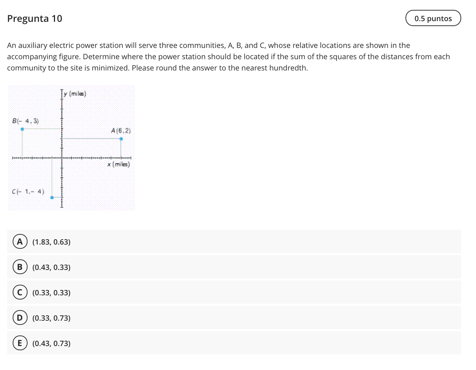Click the blue dot for point B
The image size is (476, 370).
22,129
